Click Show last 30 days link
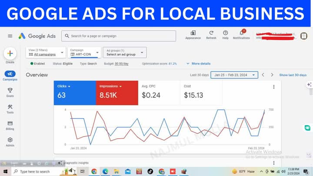The image size is (313, 176). coord(293,75)
